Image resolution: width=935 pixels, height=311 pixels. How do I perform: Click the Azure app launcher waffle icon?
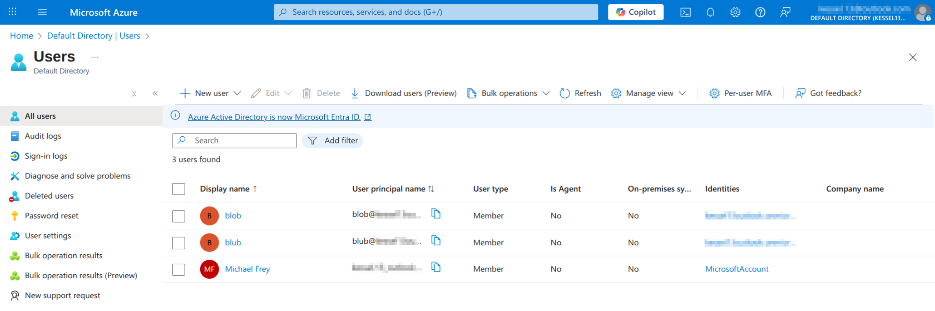tap(12, 12)
